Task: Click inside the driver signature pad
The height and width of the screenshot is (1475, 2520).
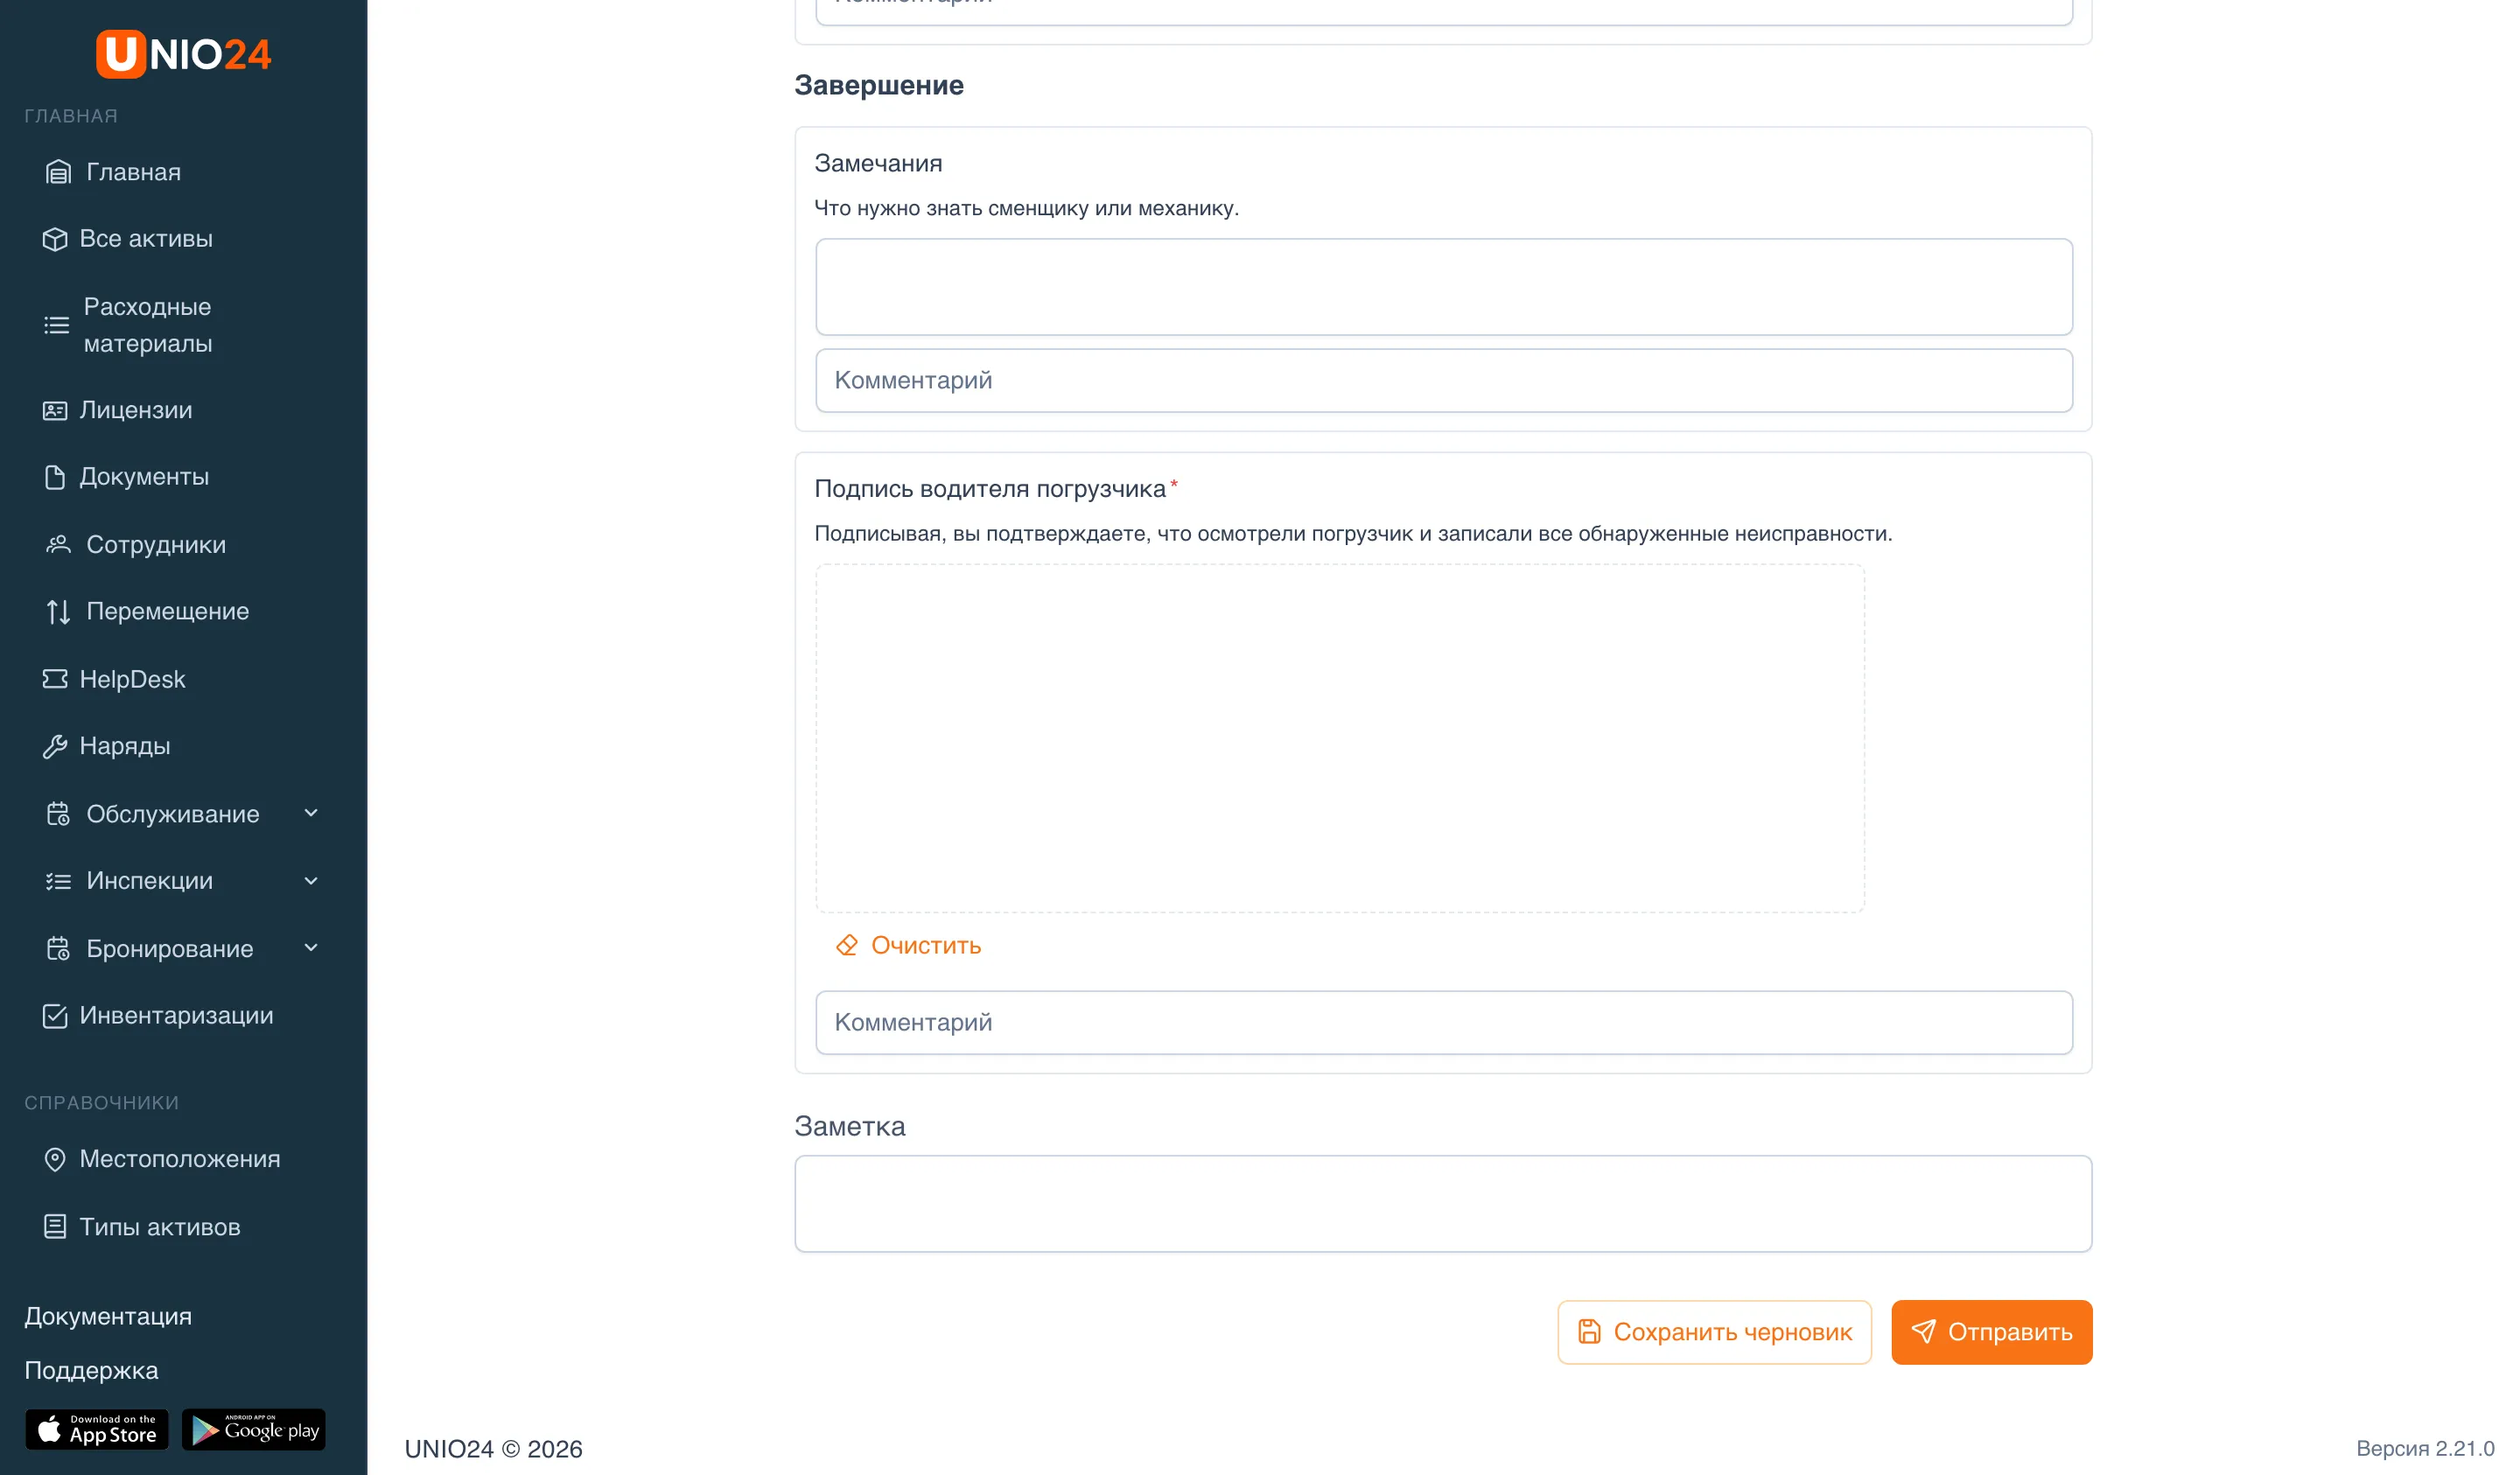Action: click(x=1340, y=738)
